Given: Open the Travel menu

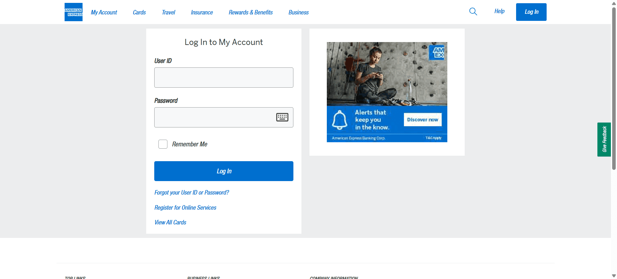Looking at the screenshot, I should tap(168, 12).
